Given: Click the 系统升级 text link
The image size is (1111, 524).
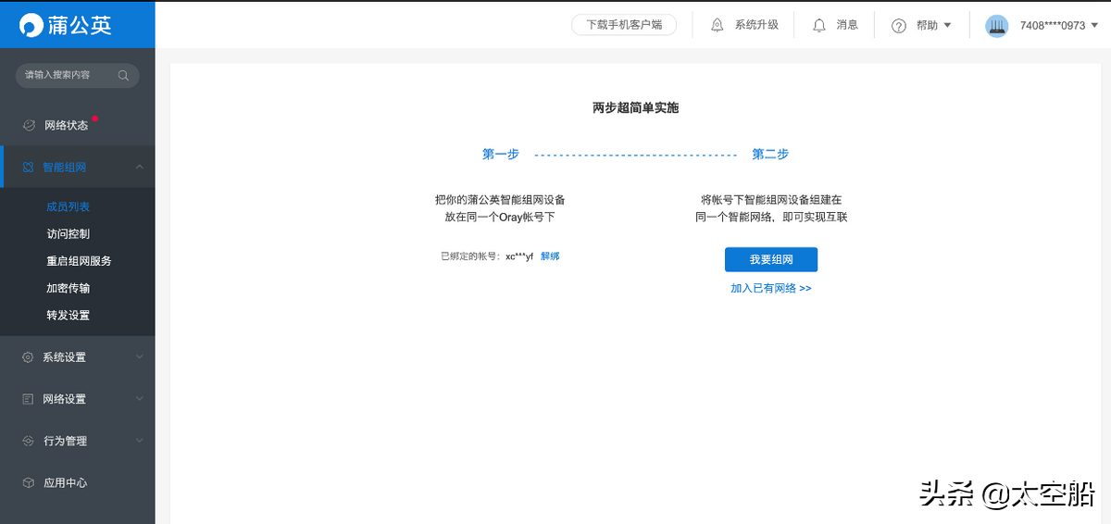Looking at the screenshot, I should coord(756,25).
